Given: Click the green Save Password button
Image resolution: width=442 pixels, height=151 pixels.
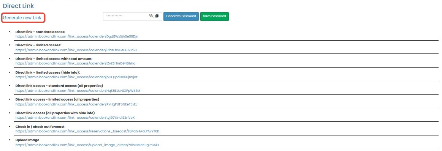Looking at the screenshot, I should 214,16.
